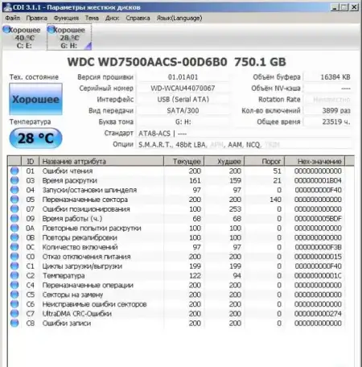This screenshot has width=362, height=367.
Task: Click the blue Хорошее health status button
Action: (35, 99)
